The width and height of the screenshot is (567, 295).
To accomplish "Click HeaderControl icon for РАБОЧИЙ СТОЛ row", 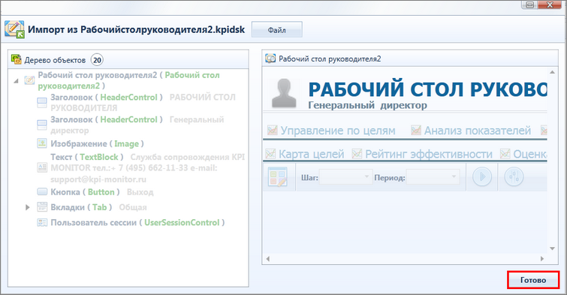I will tap(42, 103).
